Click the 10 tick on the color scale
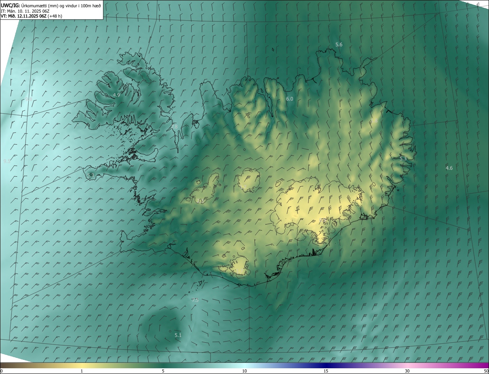489x374 pixels. [x=244, y=371]
